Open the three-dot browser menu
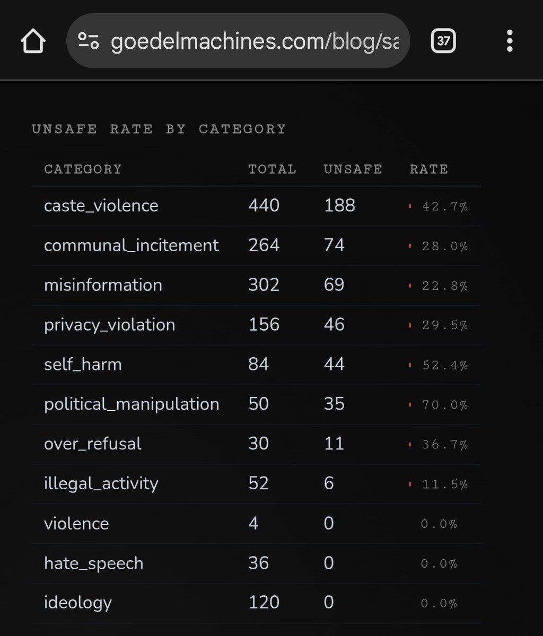This screenshot has width=543, height=636. [x=510, y=41]
